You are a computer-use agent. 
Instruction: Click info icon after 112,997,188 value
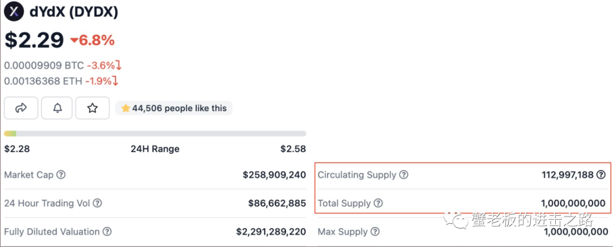tap(601, 175)
